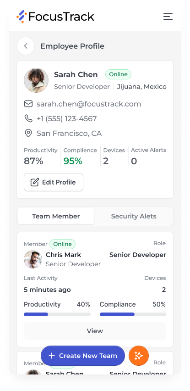Click the Online status badge beside Sarah Chen
Image resolution: width=190 pixels, height=391 pixels.
(x=119, y=74)
